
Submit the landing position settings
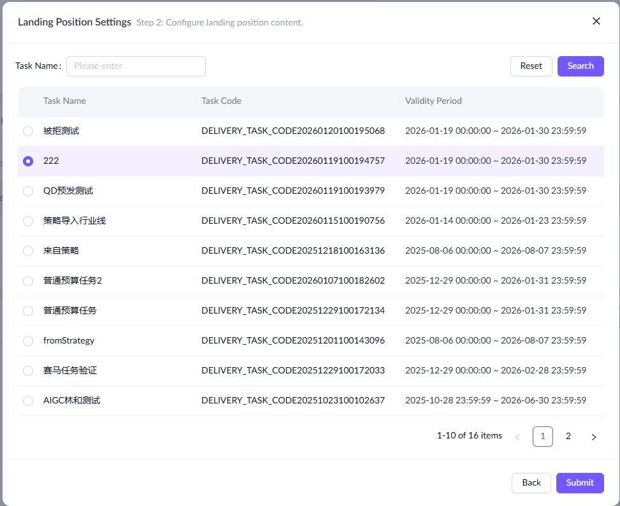pos(580,482)
